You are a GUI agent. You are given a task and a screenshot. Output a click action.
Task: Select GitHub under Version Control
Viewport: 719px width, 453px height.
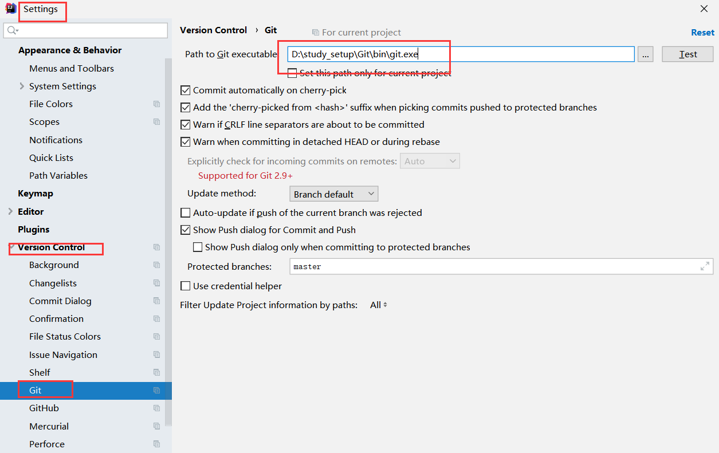pos(44,408)
